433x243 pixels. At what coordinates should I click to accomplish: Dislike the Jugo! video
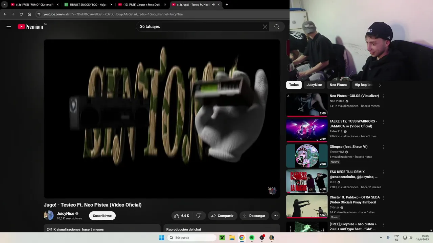[199, 216]
